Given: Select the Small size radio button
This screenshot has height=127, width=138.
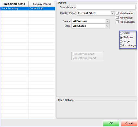Looking at the screenshot, I should tap(121, 33).
